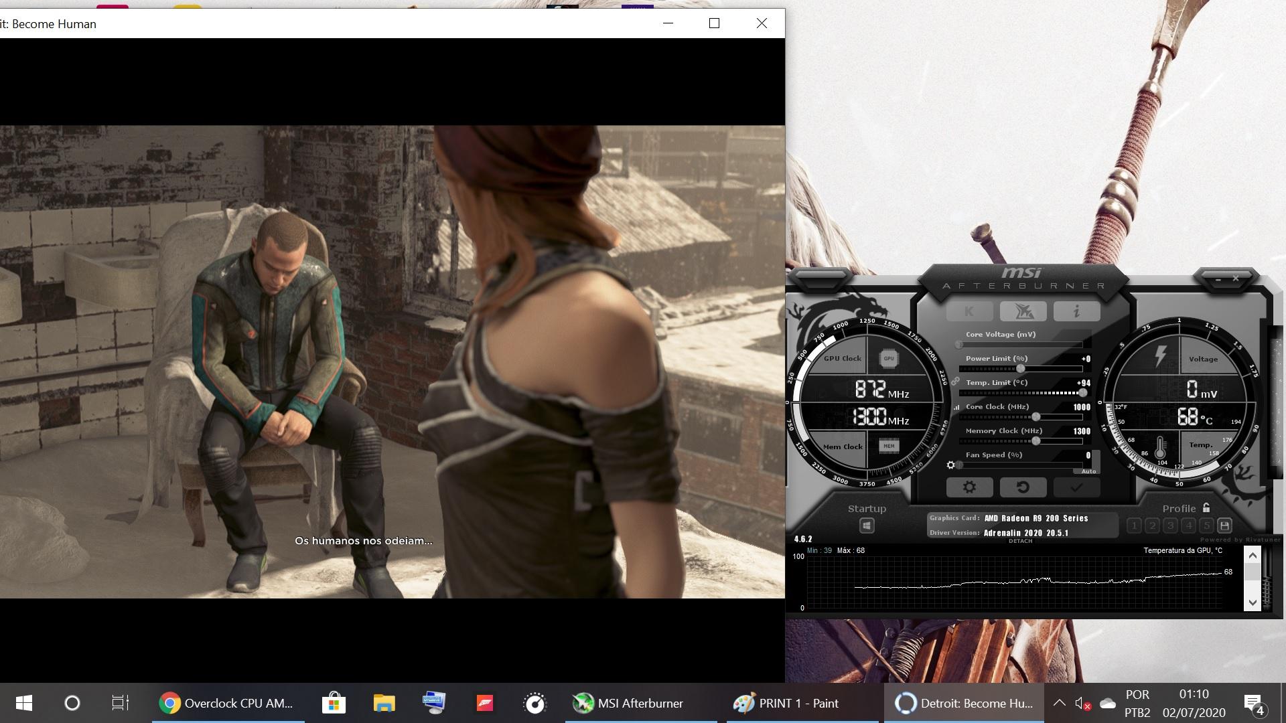Click the lightning bolt voltage icon
This screenshot has width=1286, height=723.
pyautogui.click(x=1160, y=355)
